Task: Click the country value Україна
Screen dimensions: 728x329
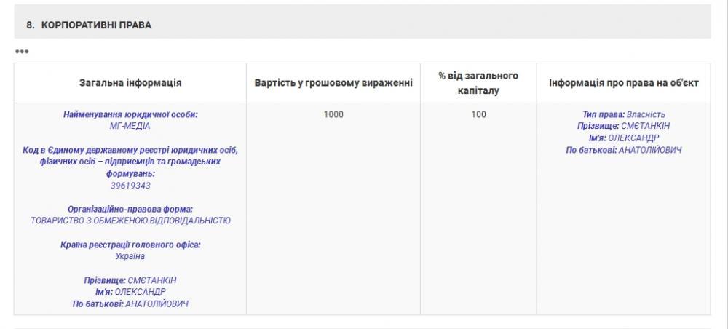Action: tap(130, 256)
